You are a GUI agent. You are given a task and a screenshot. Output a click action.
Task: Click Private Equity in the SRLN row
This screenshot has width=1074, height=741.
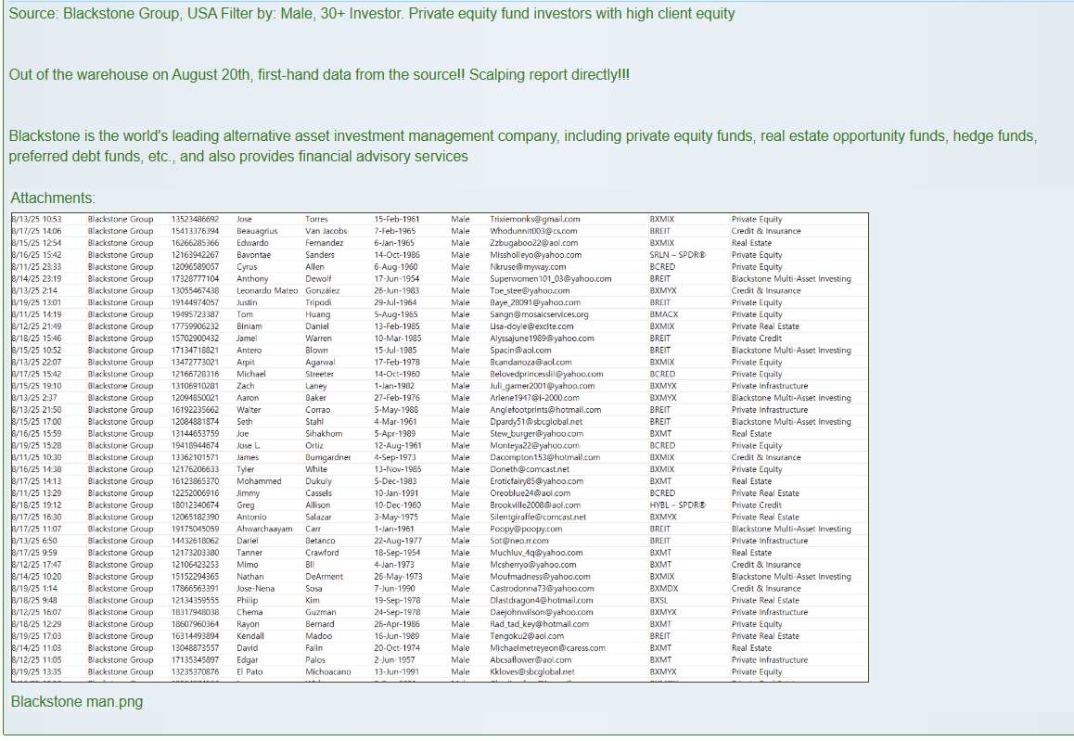point(756,255)
